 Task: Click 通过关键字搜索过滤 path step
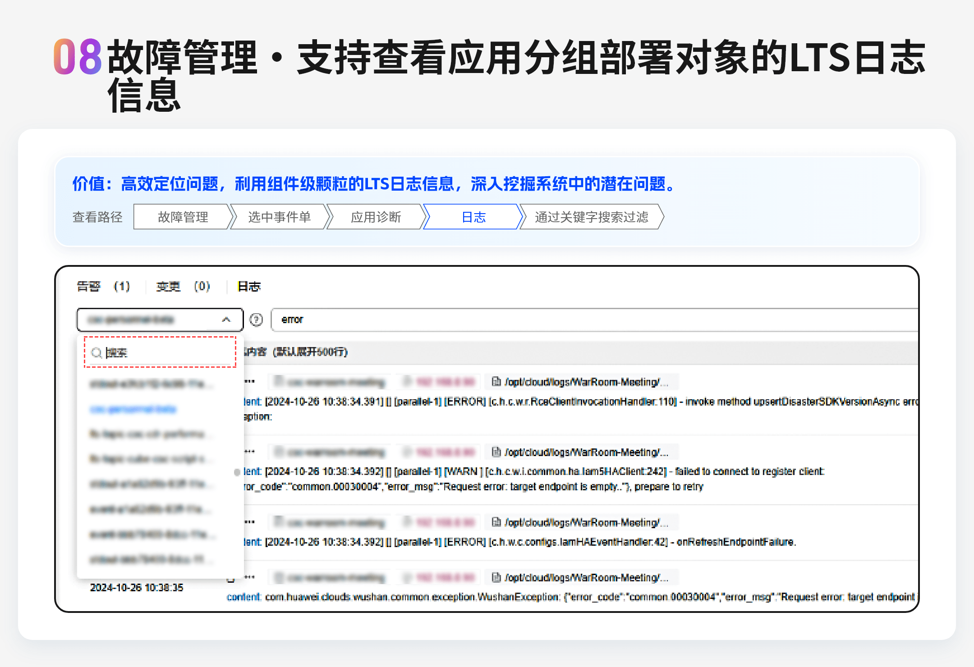pyautogui.click(x=591, y=217)
